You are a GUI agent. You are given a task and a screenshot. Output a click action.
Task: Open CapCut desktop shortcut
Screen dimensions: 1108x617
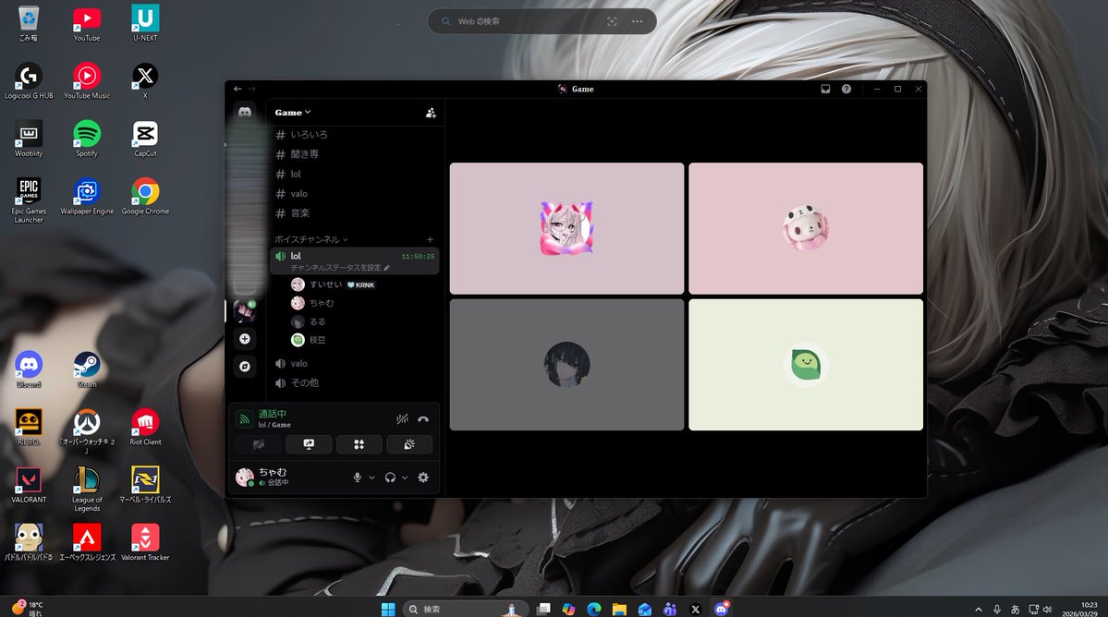tap(146, 139)
